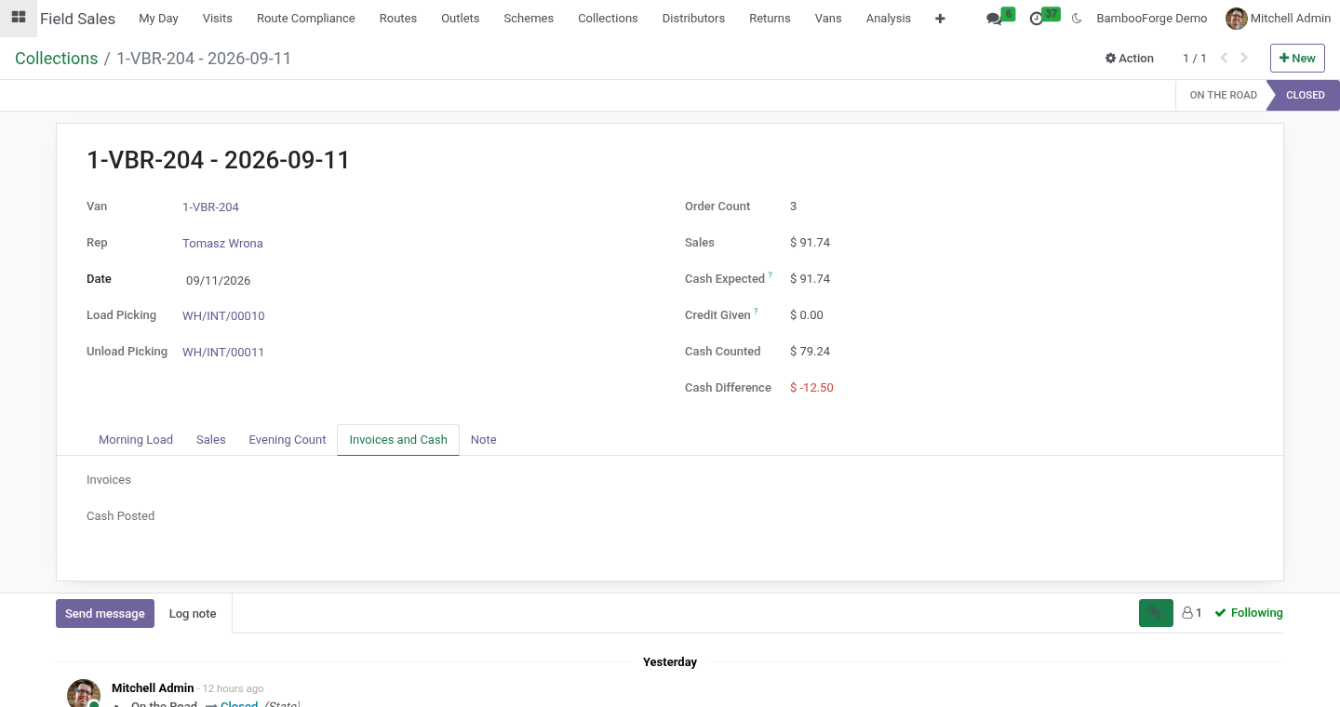Switch to the Note tab

click(x=484, y=440)
